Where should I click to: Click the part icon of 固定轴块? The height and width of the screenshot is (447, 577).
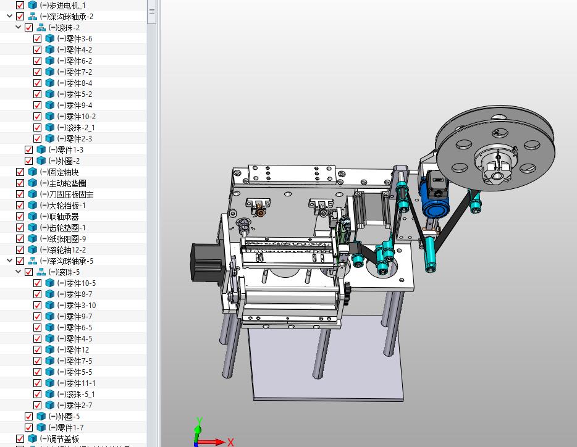33,172
